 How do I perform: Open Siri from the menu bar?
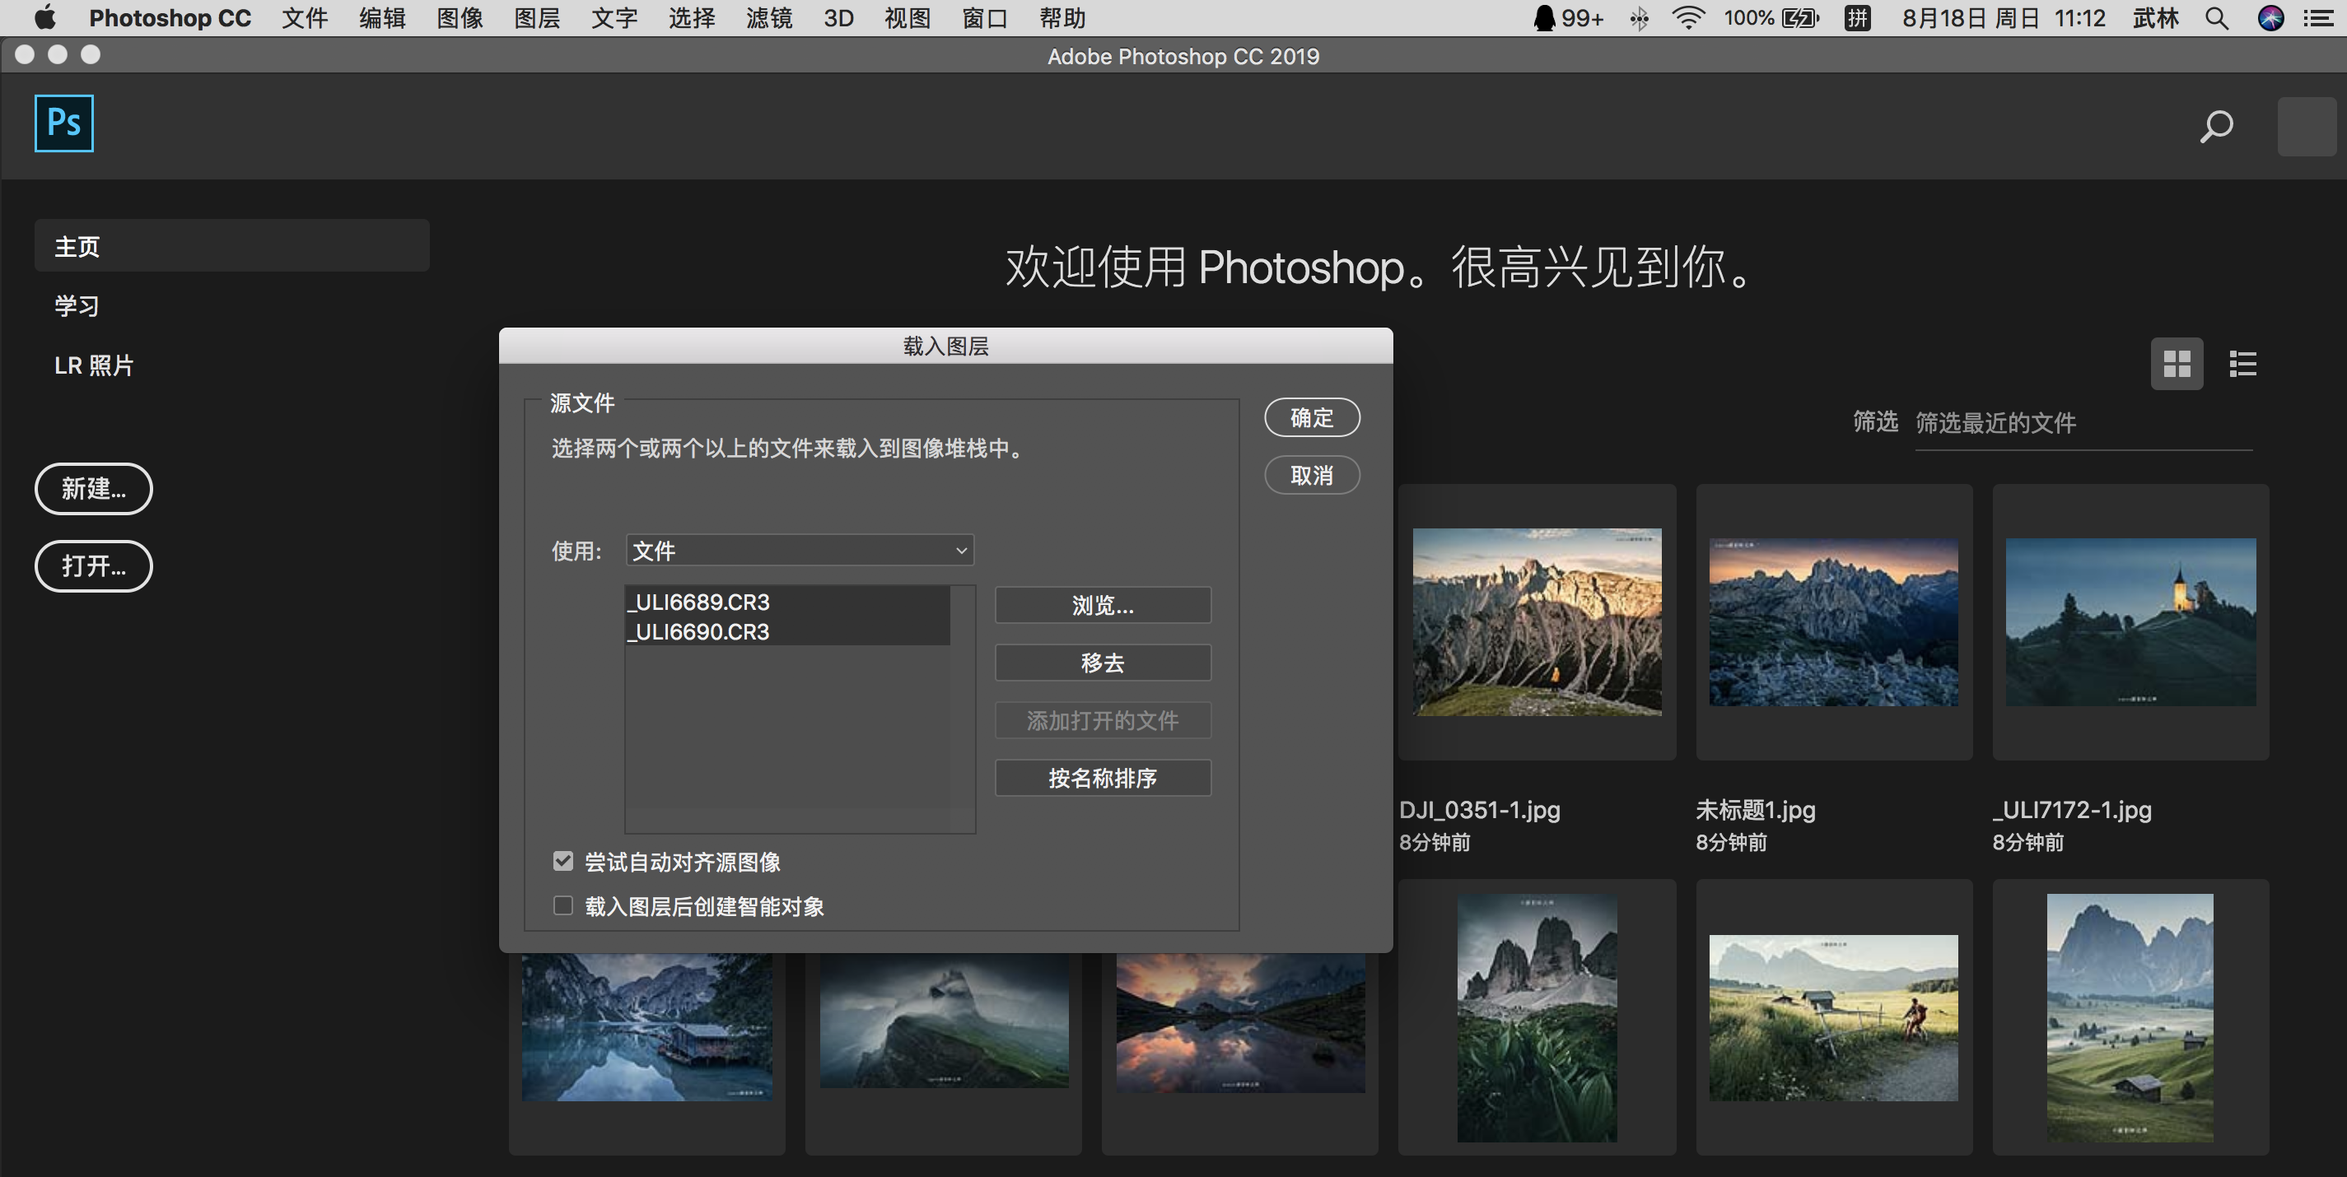2270,18
